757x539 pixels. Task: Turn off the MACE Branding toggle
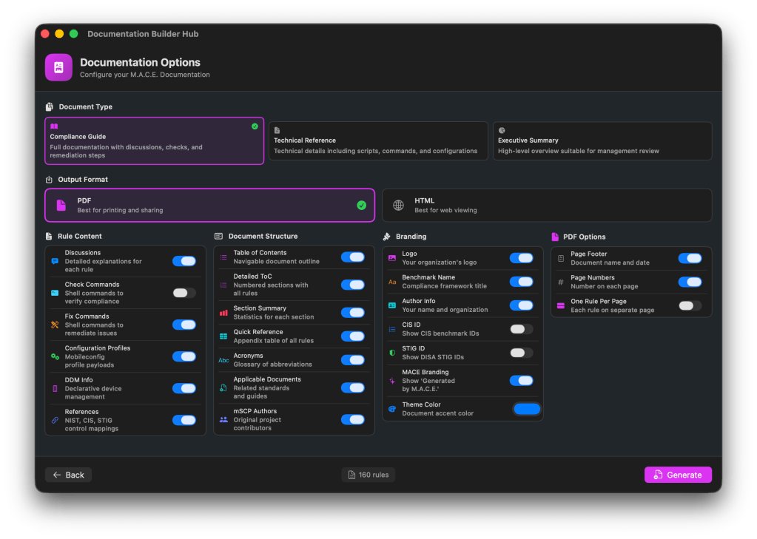[521, 380]
